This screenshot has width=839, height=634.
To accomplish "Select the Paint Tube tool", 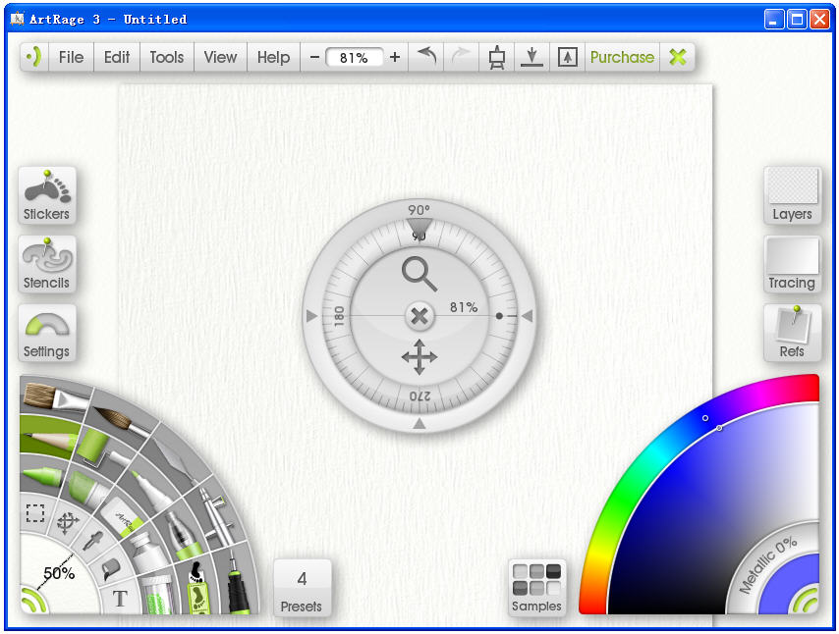I will coord(85,488).
